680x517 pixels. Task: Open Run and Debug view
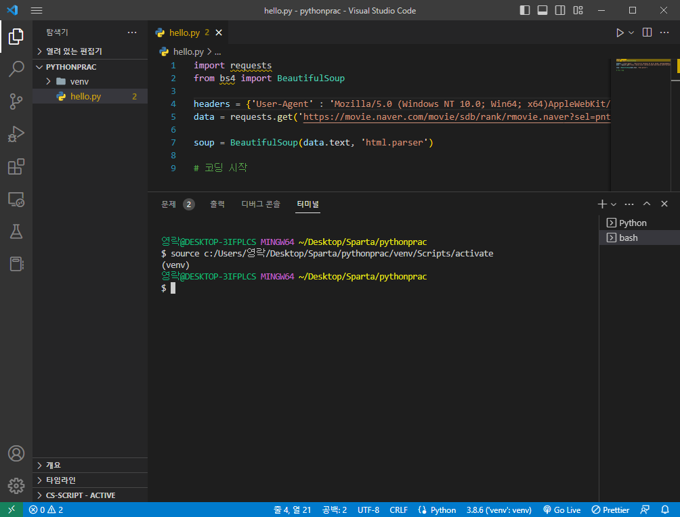point(16,134)
